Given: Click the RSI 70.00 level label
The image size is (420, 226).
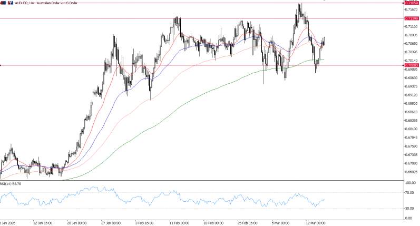Looking at the screenshot, I should pos(408,192).
